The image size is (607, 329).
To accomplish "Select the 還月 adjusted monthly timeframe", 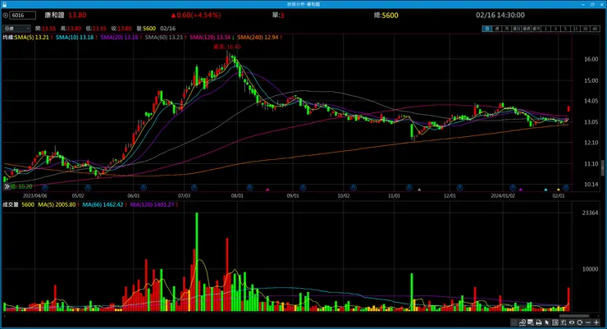I will [x=536, y=29].
